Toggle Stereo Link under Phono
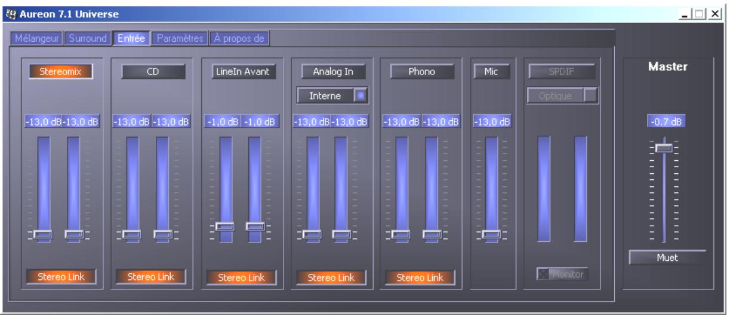This screenshot has width=730, height=315. point(420,277)
